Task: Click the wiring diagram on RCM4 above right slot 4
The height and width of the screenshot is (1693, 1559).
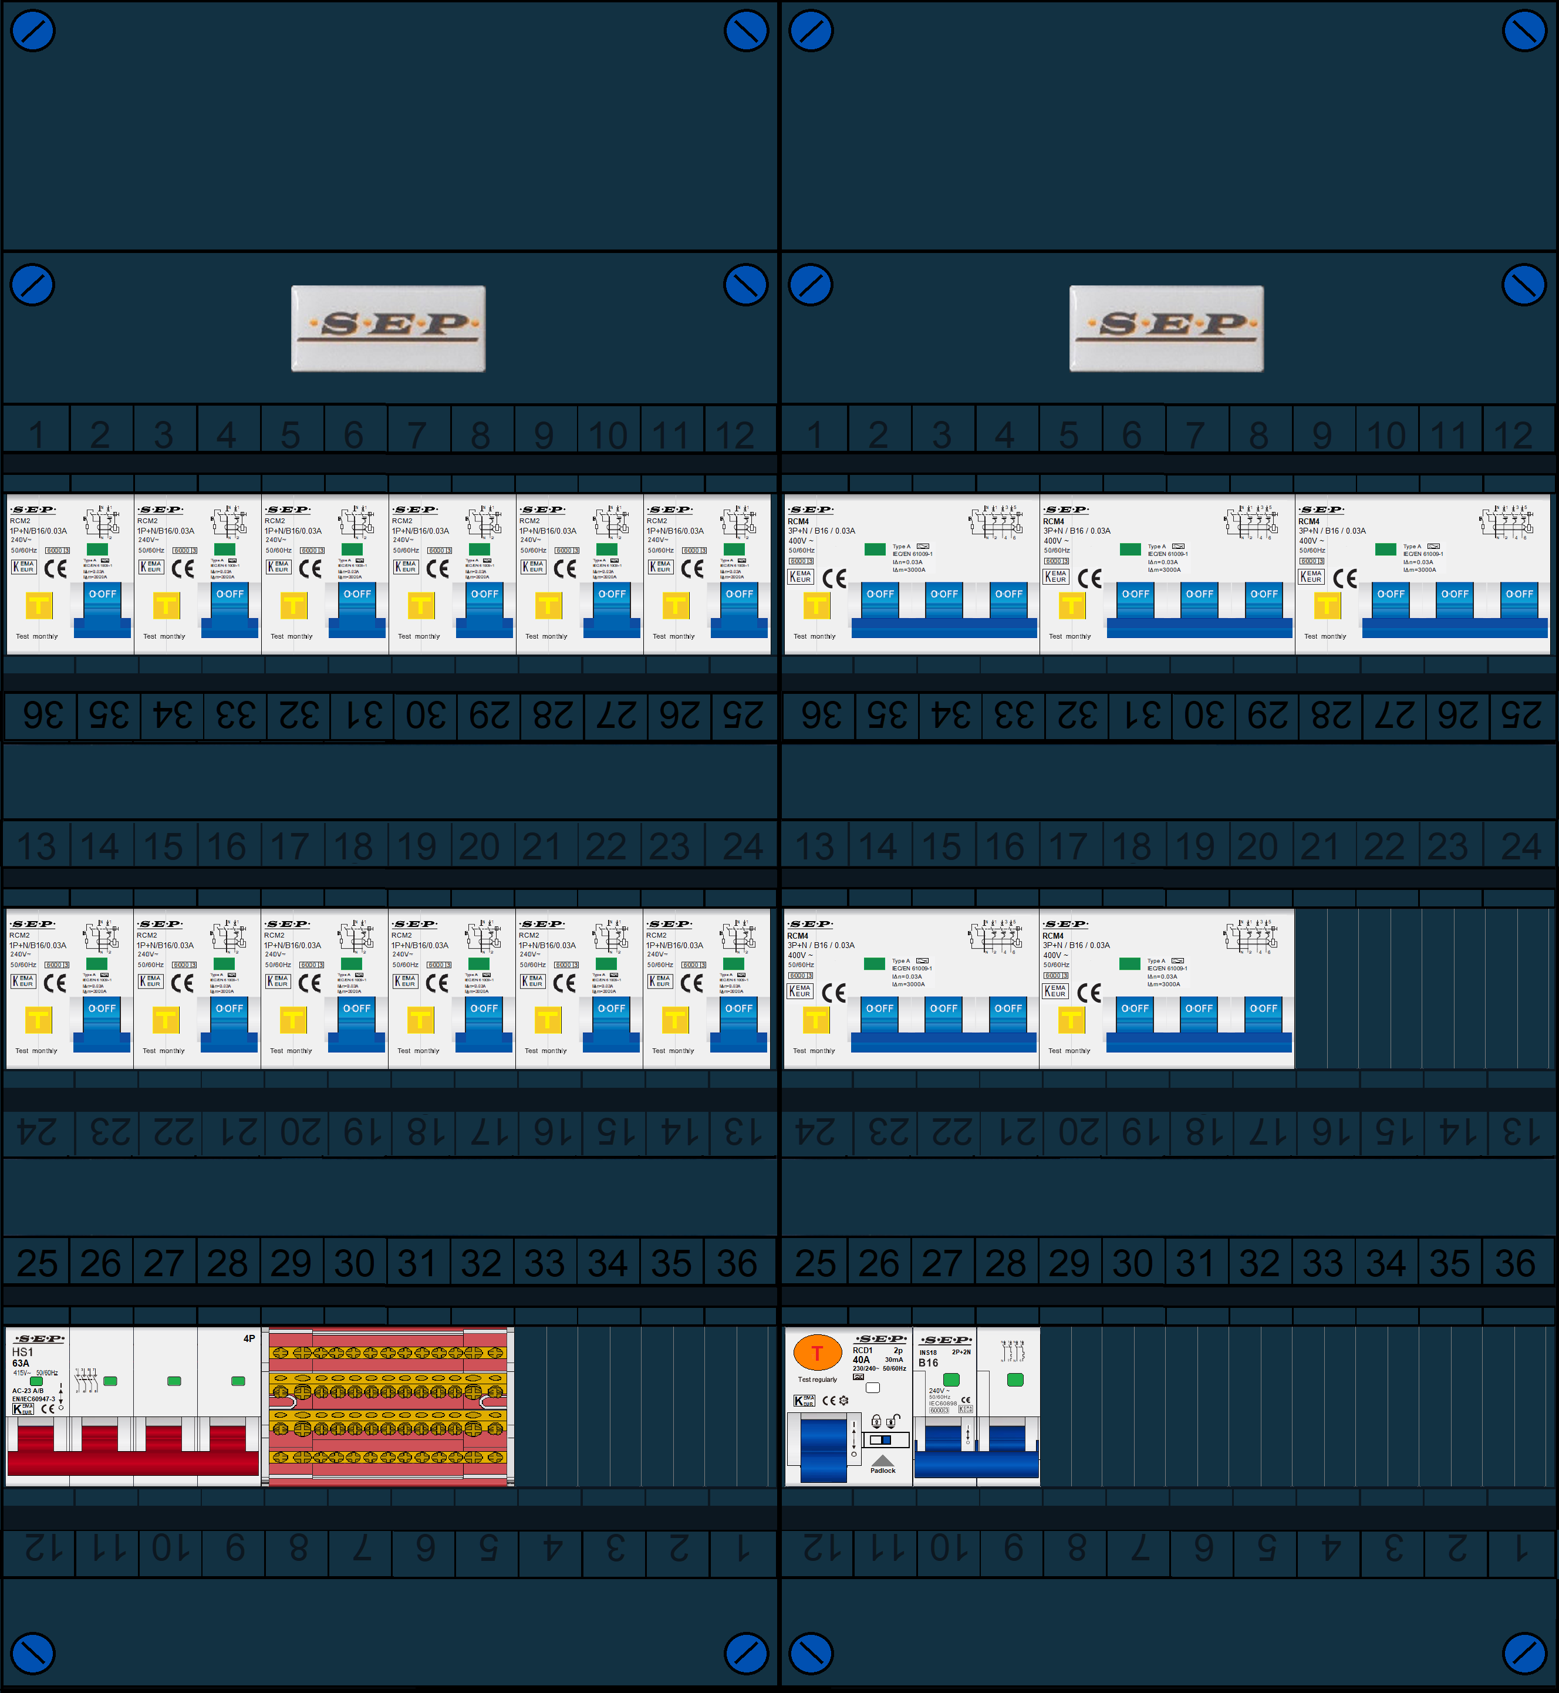Action: pyautogui.click(x=996, y=523)
